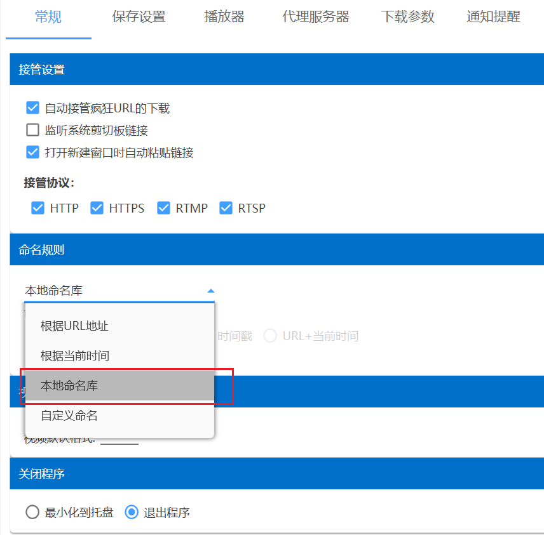Viewport: 544px width, 535px height.
Task: Open the 下载参数 tab
Action: [x=407, y=17]
